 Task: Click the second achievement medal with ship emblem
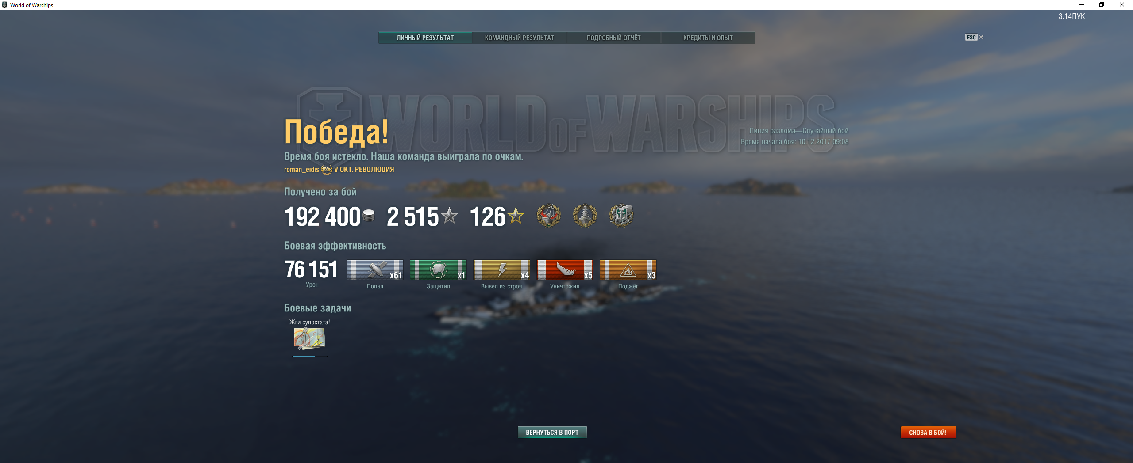coord(585,216)
